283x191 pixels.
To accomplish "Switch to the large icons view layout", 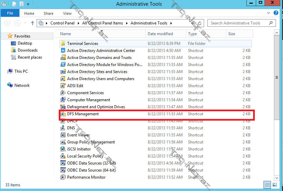I will [x=274, y=185].
